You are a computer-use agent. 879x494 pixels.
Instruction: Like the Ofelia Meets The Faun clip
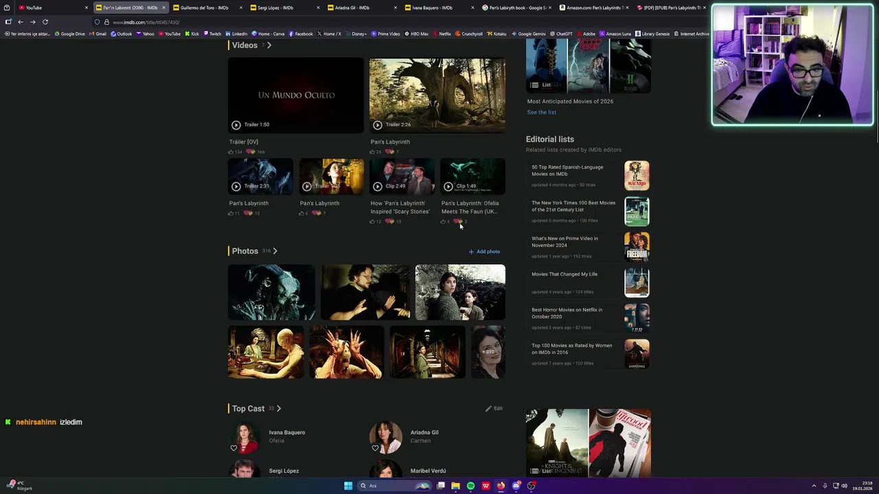pyautogui.click(x=444, y=222)
